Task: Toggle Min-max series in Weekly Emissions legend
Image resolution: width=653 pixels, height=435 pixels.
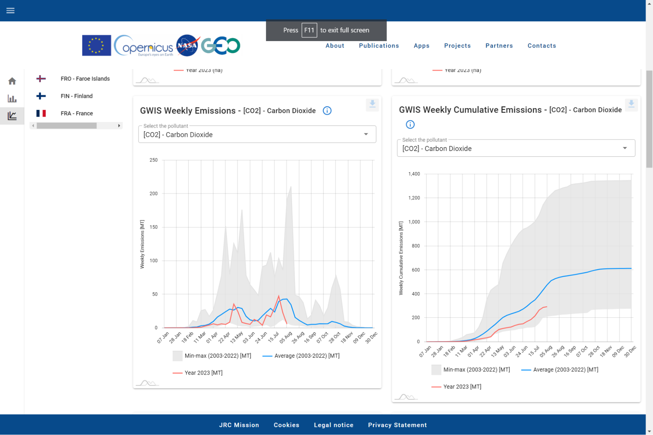Action: coord(212,356)
